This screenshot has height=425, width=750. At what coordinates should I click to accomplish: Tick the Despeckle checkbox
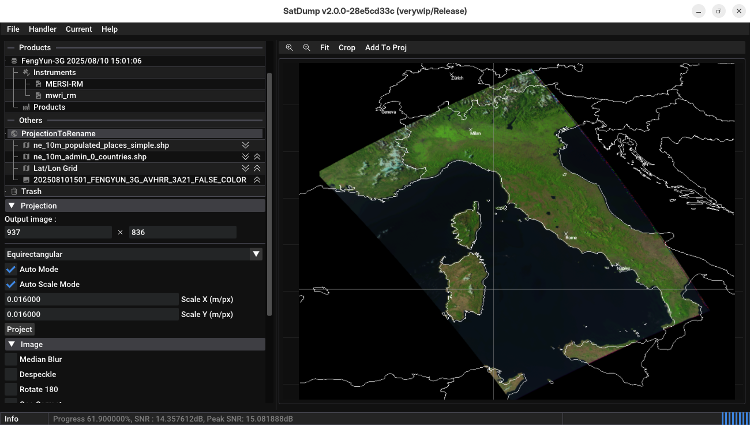pos(11,374)
